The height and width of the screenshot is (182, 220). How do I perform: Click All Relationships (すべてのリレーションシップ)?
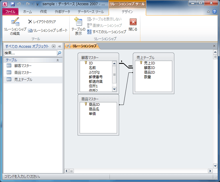click(x=106, y=32)
